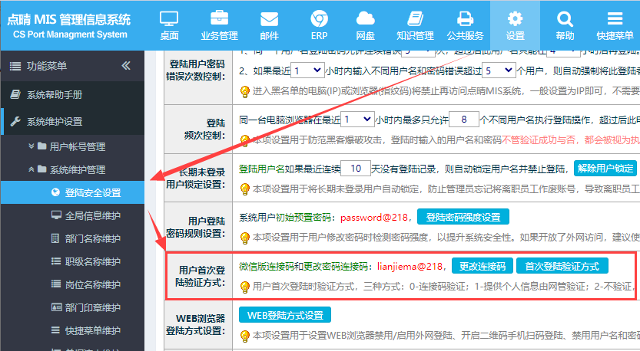
Task: Click the 更改连接码 button
Action: pos(482,266)
